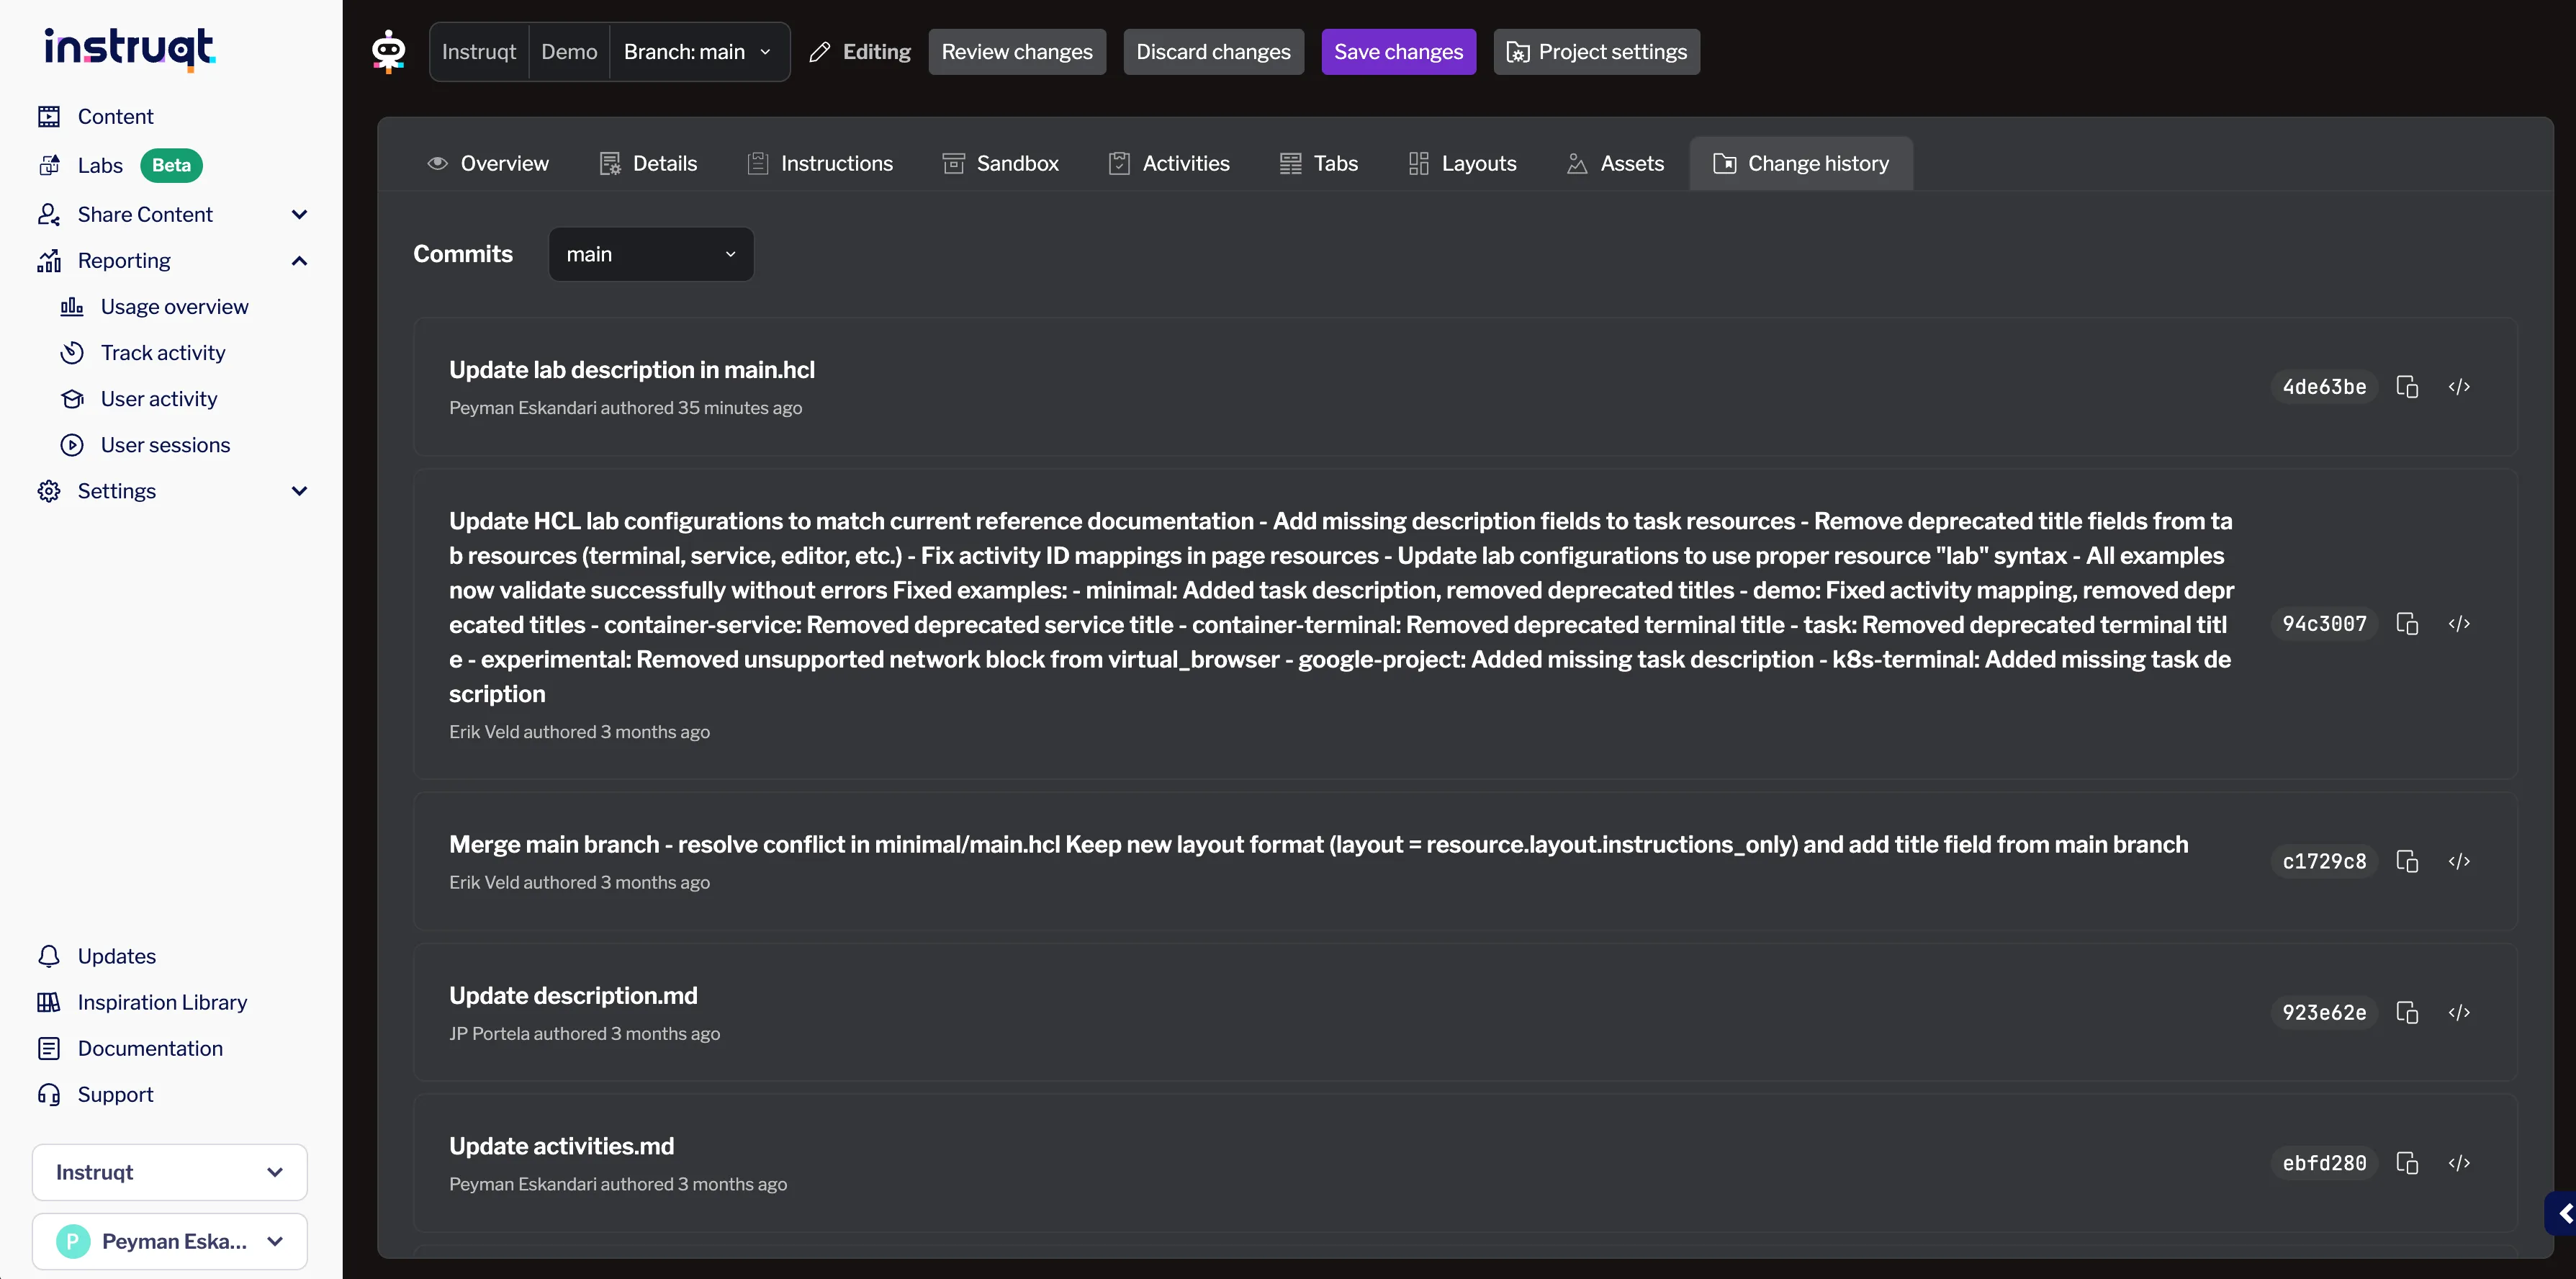This screenshot has width=2576, height=1279.
Task: Open the collapsed side panel arrow
Action: [2563, 1213]
